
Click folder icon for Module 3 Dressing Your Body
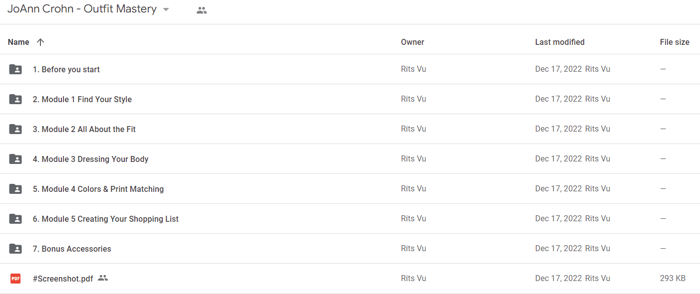[15, 159]
